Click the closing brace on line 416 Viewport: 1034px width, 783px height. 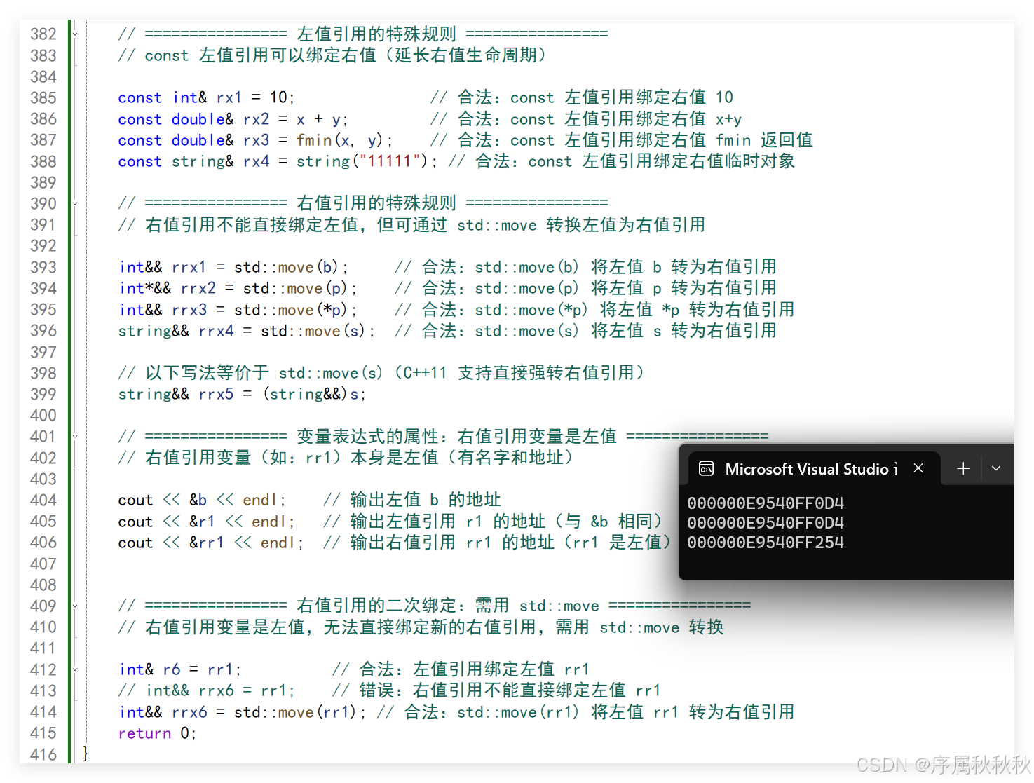[x=86, y=754]
